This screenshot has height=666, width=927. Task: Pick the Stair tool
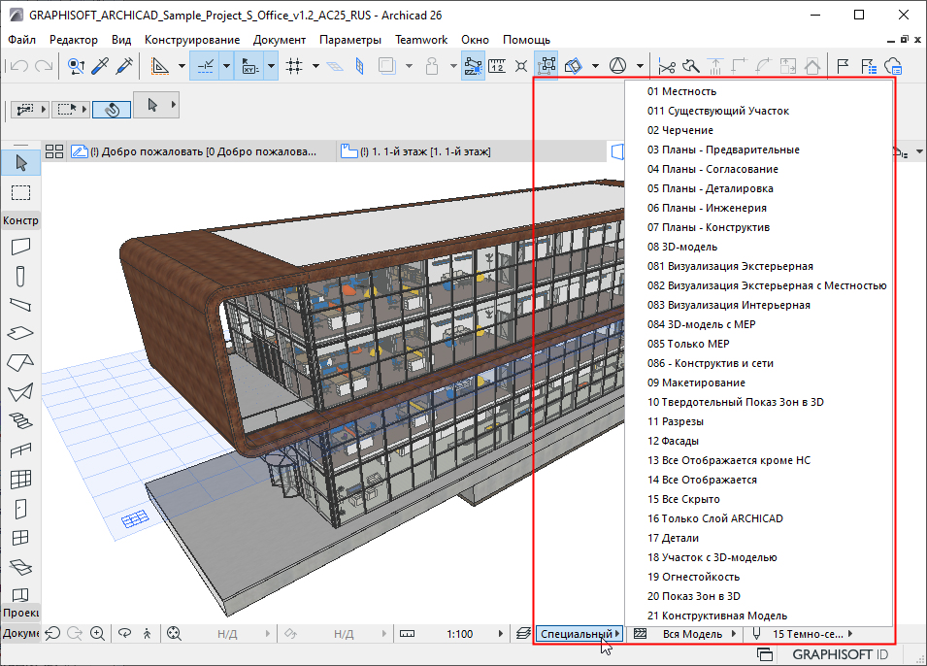point(20,421)
